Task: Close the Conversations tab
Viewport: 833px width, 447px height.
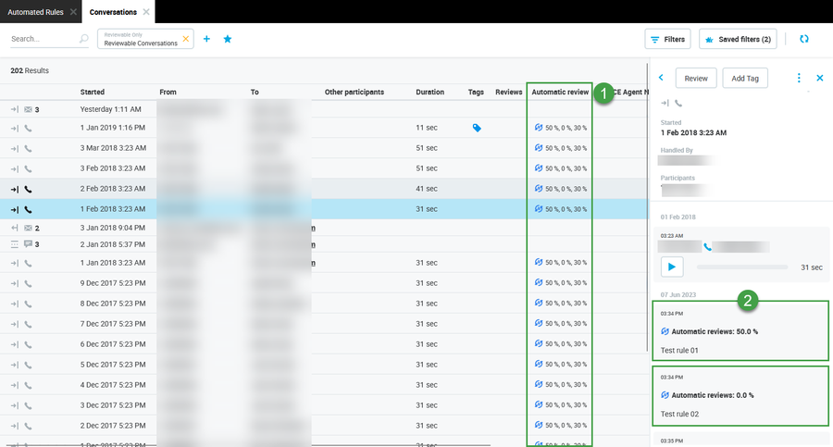Action: pyautogui.click(x=146, y=12)
